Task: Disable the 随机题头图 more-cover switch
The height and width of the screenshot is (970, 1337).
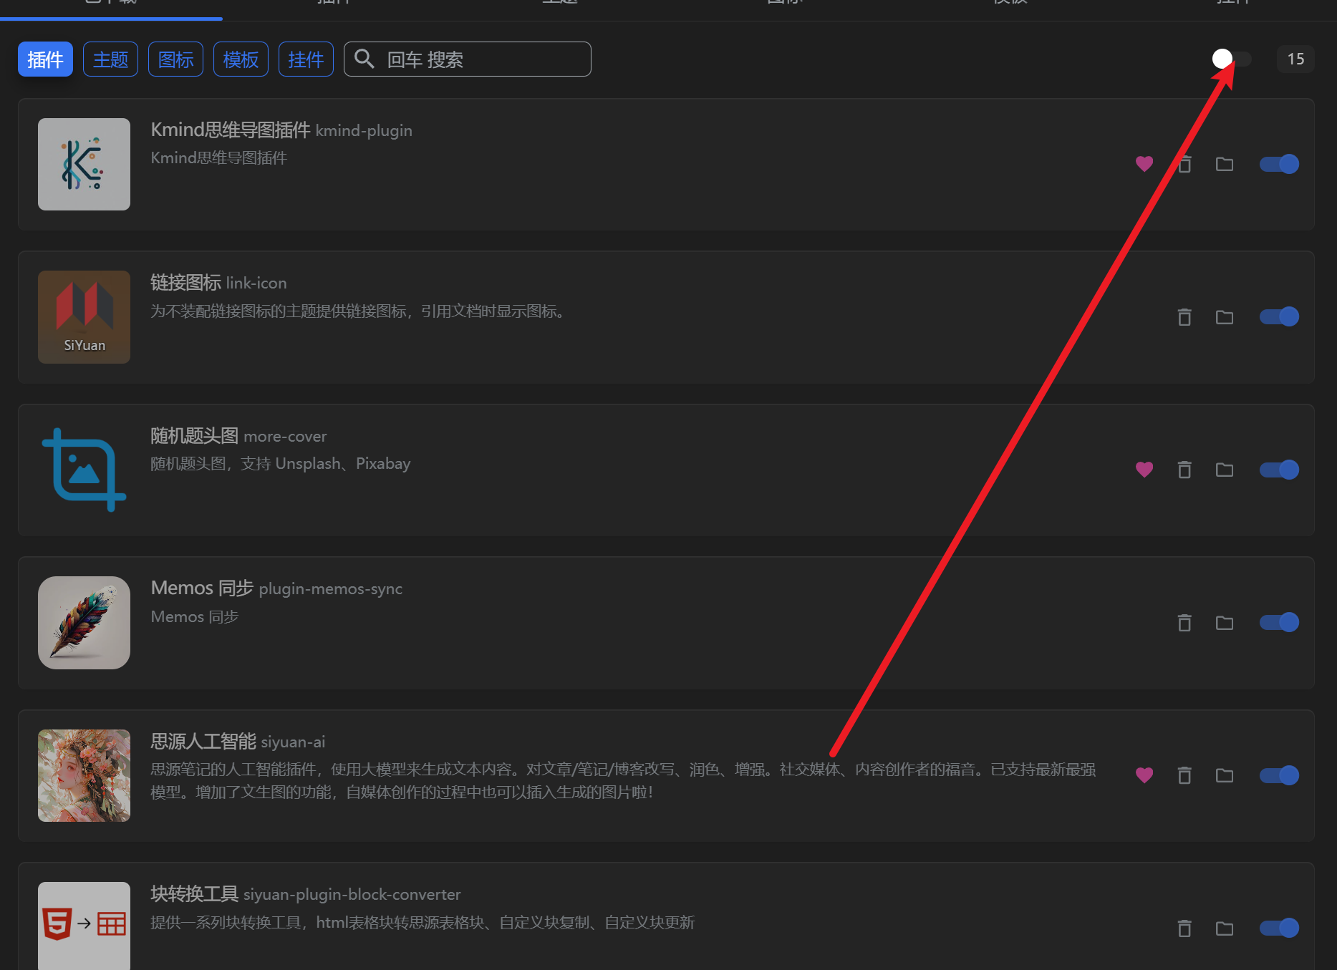Action: 1279,470
